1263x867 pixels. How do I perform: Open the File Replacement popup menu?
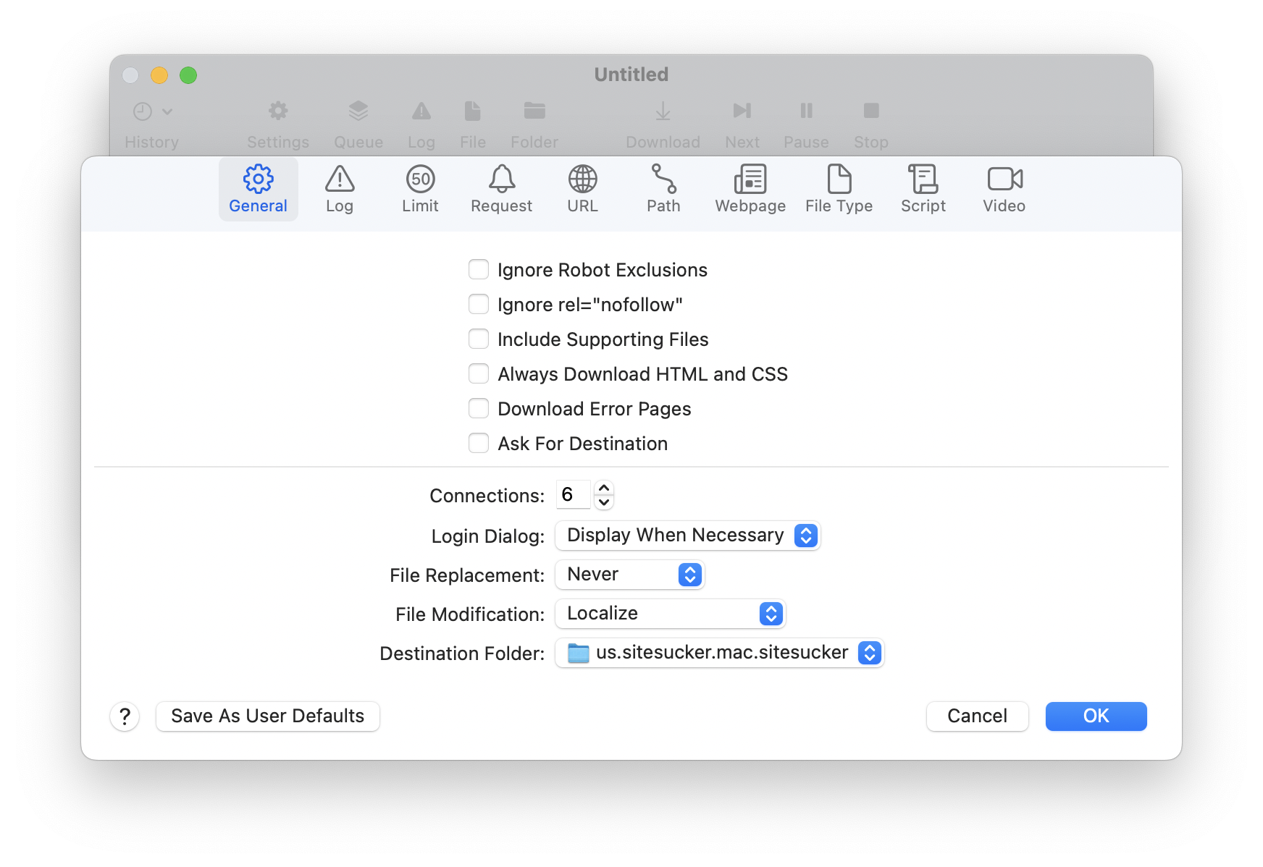pyautogui.click(x=629, y=575)
